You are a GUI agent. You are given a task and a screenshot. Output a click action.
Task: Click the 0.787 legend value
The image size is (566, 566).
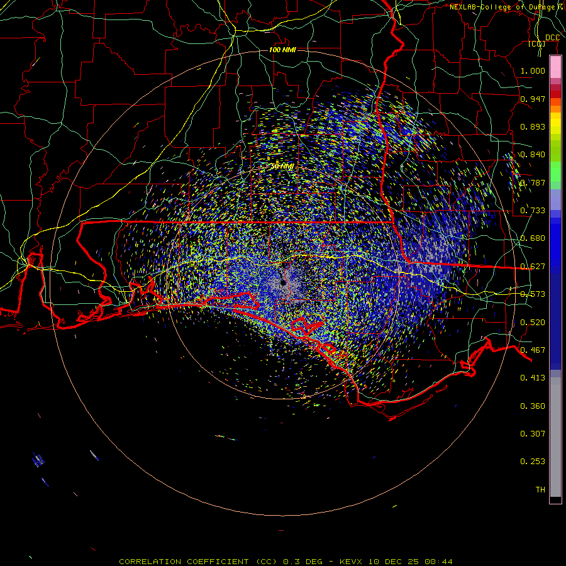click(533, 182)
